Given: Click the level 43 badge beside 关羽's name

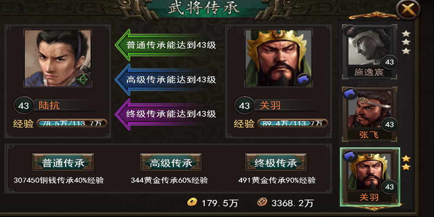Looking at the screenshot, I should (x=244, y=105).
